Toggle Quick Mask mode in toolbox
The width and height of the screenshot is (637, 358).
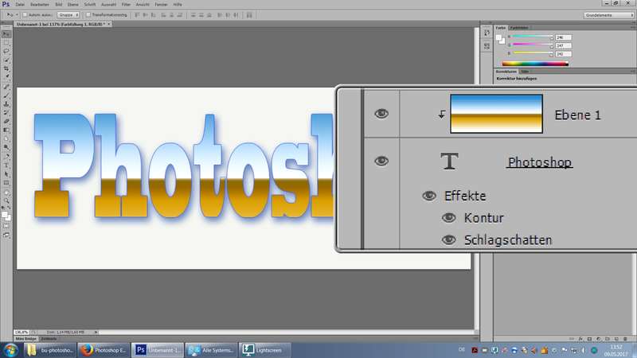tap(6, 226)
